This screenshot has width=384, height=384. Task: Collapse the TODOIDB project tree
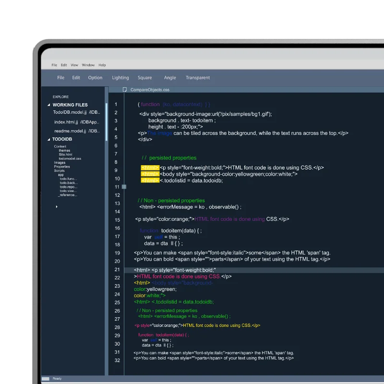[48, 139]
